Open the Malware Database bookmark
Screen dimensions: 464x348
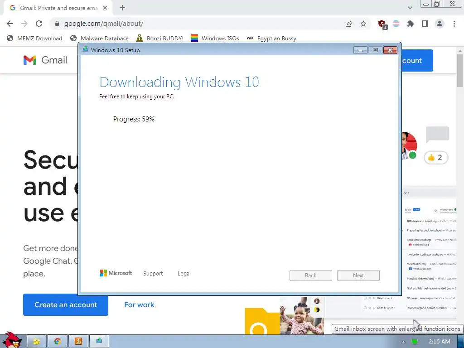pyautogui.click(x=99, y=38)
